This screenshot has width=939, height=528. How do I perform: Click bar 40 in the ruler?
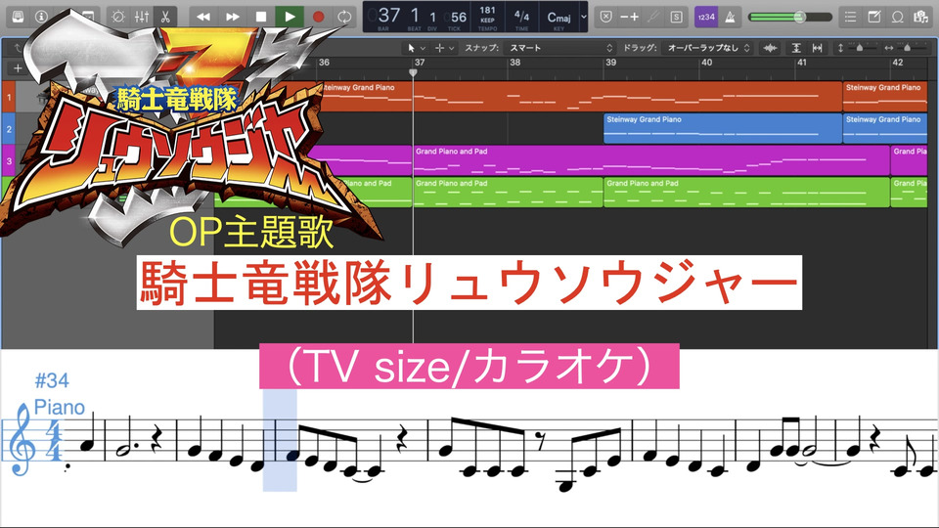(x=706, y=63)
